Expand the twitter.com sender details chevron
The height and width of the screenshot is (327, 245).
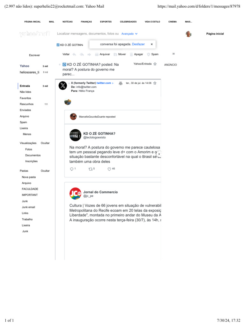113,83
